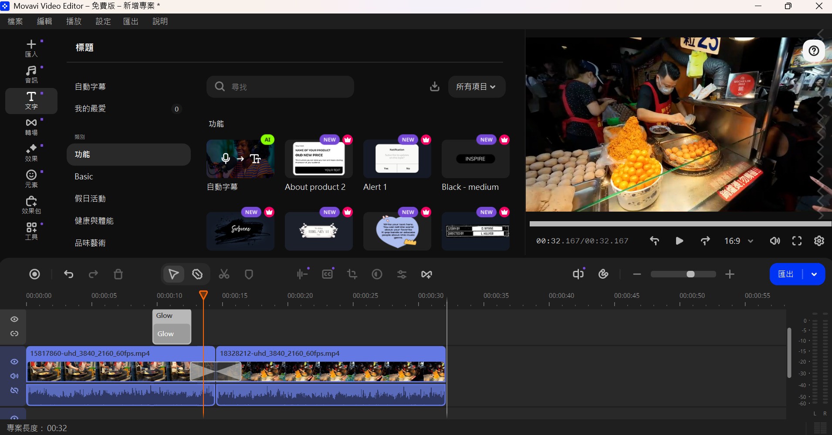Select the blade cut tool
Viewport: 832px width, 435px height.
point(197,274)
